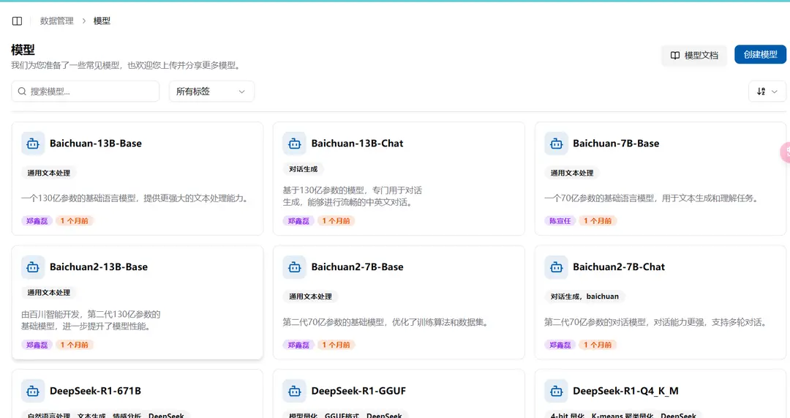790x418 pixels.
Task: Click author 郑鑫磊 on Baichuan-13B-Base card
Action: click(37, 221)
